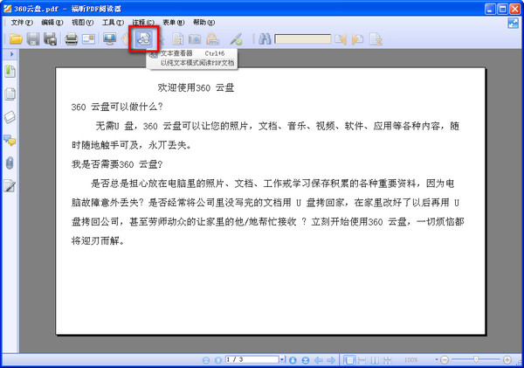
Task: Click the search text input field
Action: [303, 39]
